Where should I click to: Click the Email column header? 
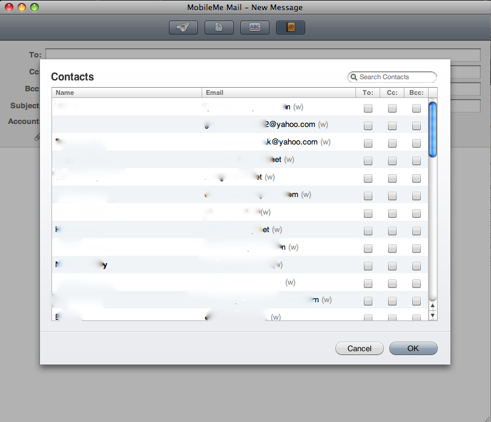point(278,93)
